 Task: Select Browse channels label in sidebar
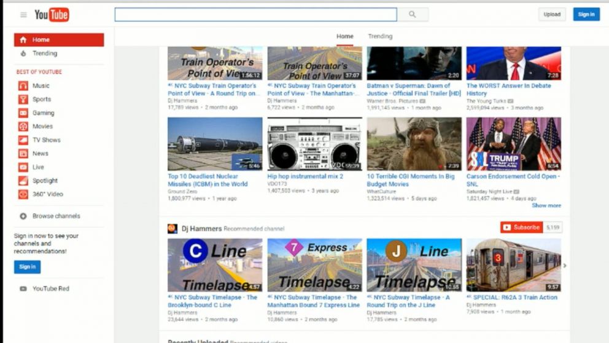click(56, 216)
